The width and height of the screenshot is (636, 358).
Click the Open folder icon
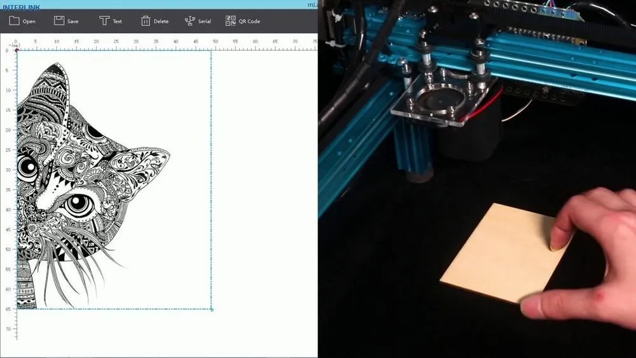click(x=14, y=21)
